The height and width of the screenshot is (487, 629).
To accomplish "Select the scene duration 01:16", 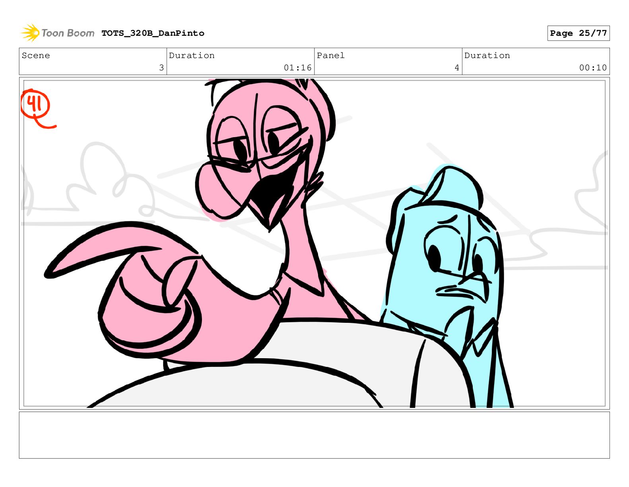I will tap(297, 68).
